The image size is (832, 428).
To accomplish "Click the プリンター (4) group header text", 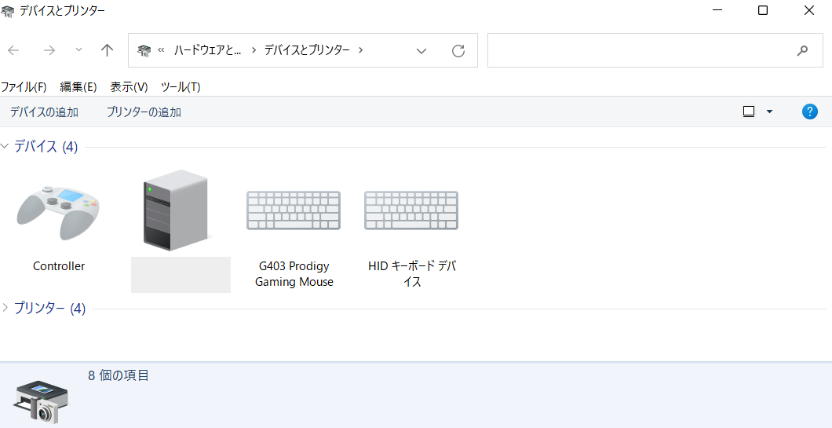I will (50, 308).
